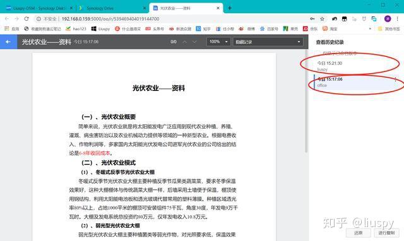Click the purple profile avatar
404x241 pixels.
coord(388,18)
